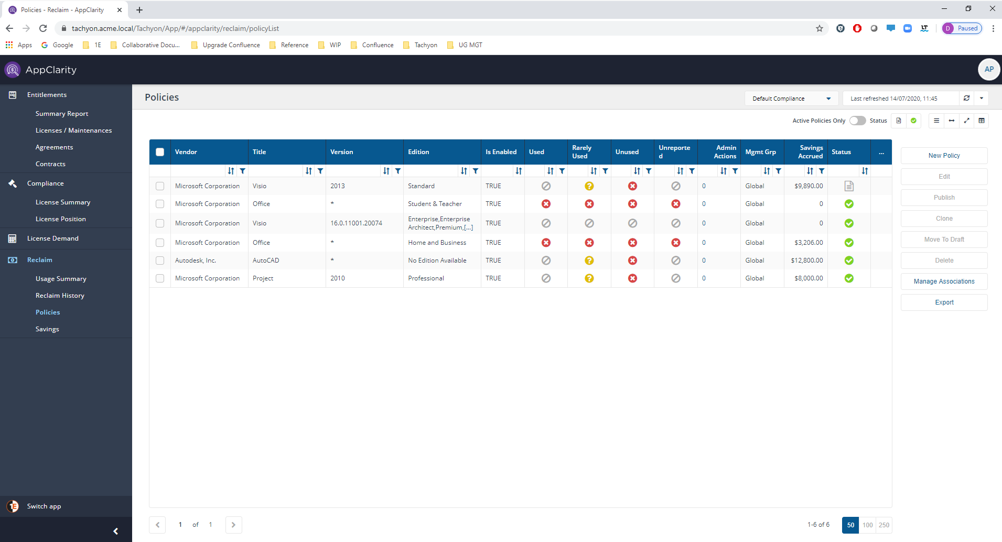Set page size to 250
Viewport: 1002px width, 542px height.
884,525
